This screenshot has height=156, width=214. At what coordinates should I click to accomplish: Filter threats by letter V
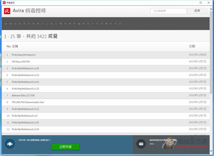tap(102, 24)
